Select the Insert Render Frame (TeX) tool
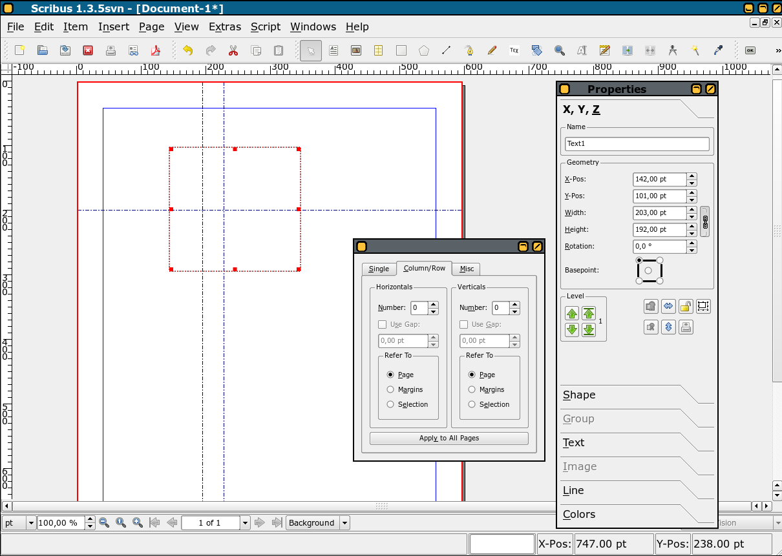The height and width of the screenshot is (556, 782). point(514,50)
